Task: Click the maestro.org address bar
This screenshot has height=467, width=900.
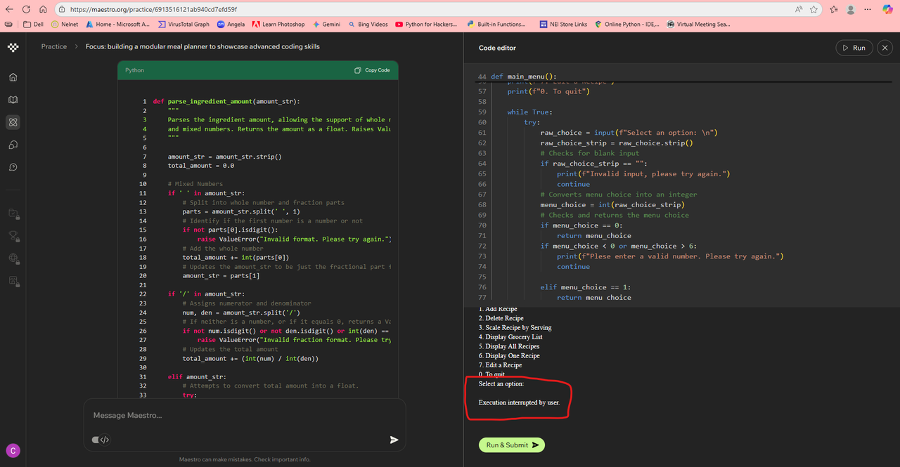Action: pyautogui.click(x=422, y=10)
